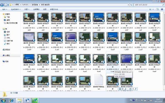The height and width of the screenshot is (103, 165).
Task: Select video file A-2006-09-13-6.ASF
Action: pyautogui.click(x=99, y=22)
